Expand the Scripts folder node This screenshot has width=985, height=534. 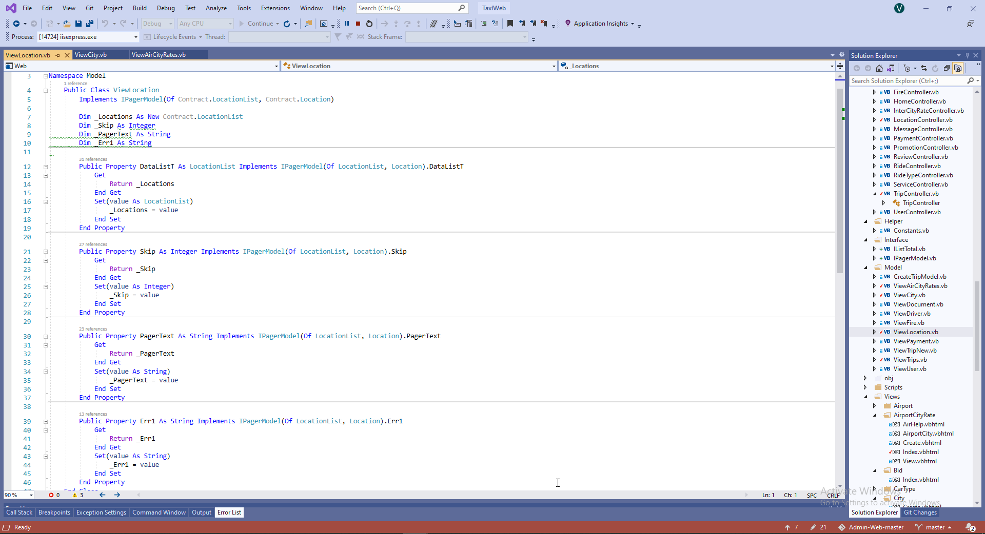(x=865, y=387)
